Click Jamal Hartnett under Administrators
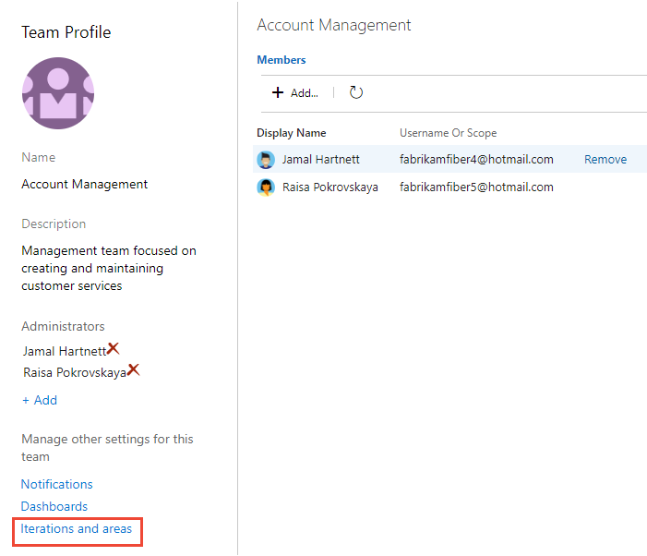Viewport: 647px width, 556px height. click(65, 351)
